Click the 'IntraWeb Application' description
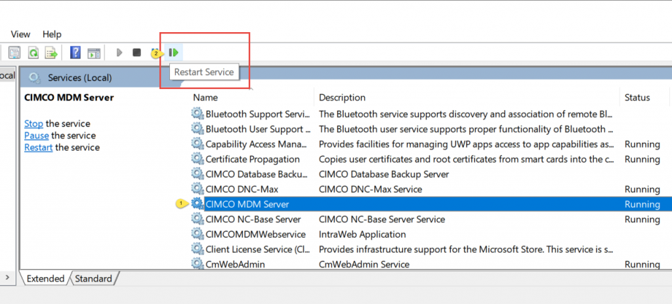Viewport: 672px width, 304px height. click(x=362, y=234)
